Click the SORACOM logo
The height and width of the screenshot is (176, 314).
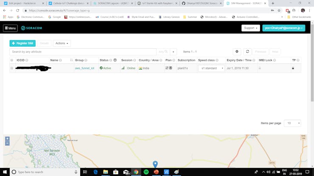click(x=32, y=28)
